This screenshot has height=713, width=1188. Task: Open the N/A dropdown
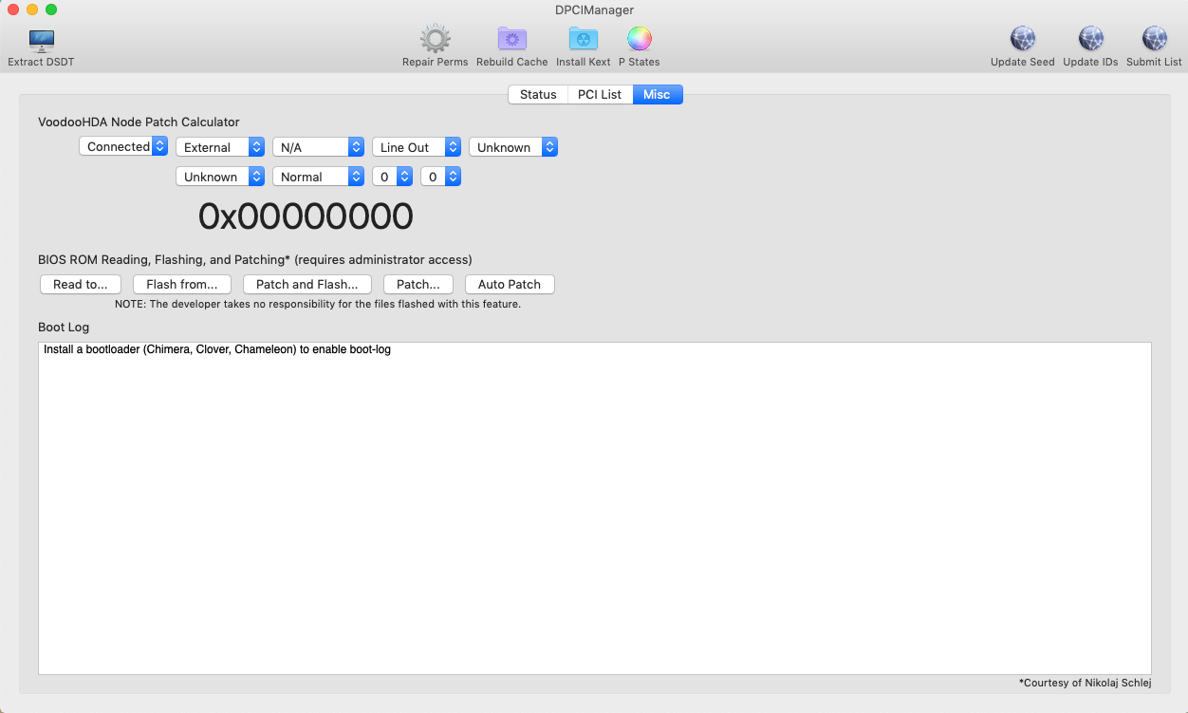[318, 147]
